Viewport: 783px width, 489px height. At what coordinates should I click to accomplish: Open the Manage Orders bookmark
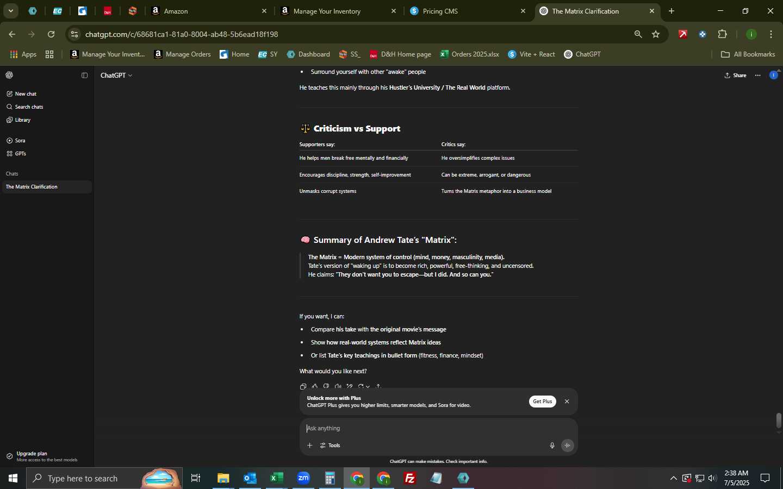coord(182,54)
